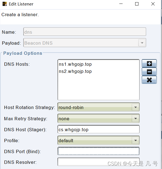162x169 pixels.
Task: Expand the Payload Beacon DNS combo box
Action: tap(142, 43)
